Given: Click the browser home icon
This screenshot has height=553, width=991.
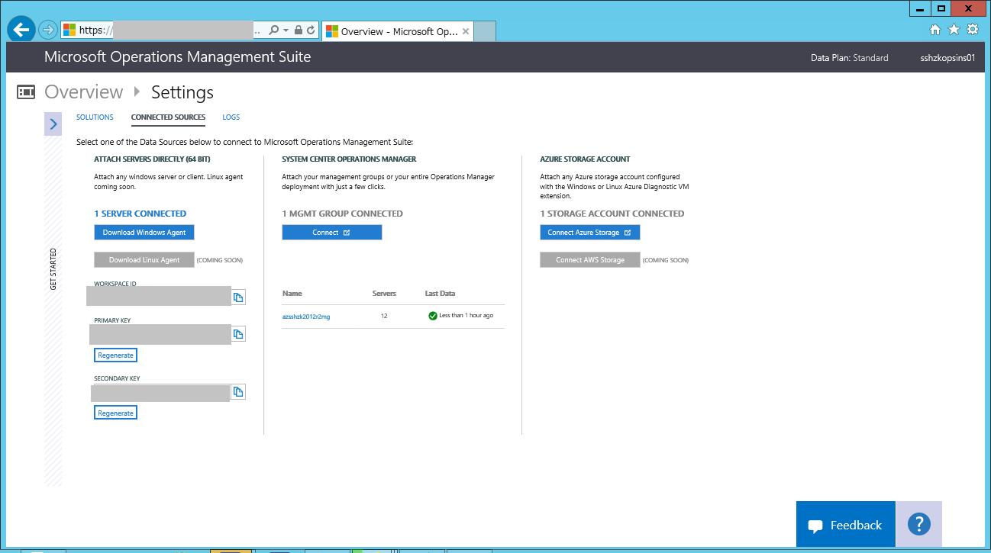Looking at the screenshot, I should (935, 29).
